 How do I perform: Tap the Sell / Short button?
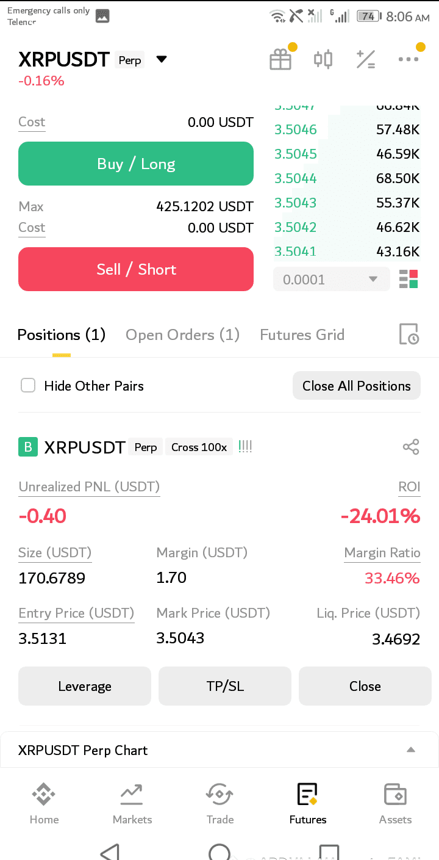(136, 269)
